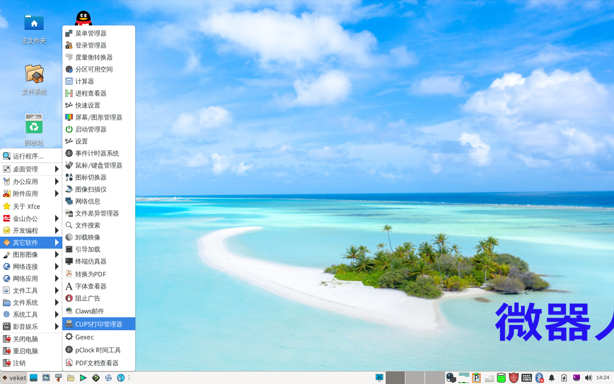
Task: Expand 文件工具 submenu
Action: click(31, 290)
